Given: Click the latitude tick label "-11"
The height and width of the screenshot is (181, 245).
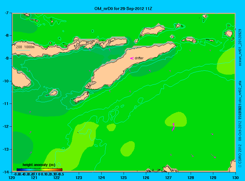Looking at the screenshot, I should coord(6,104).
